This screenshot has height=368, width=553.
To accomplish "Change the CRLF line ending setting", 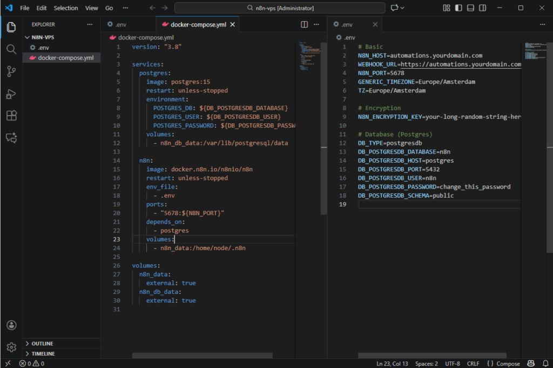I will (473, 363).
